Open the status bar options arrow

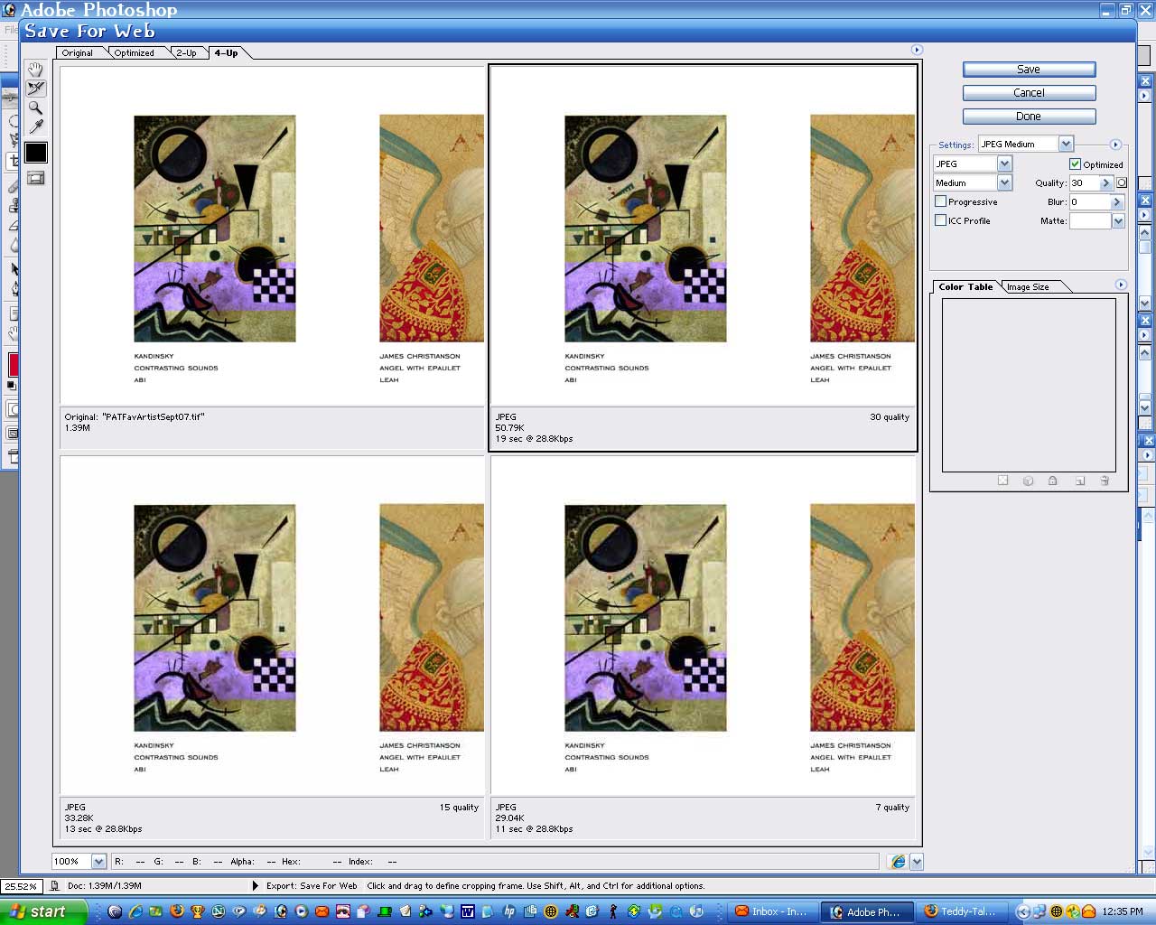[x=256, y=886]
